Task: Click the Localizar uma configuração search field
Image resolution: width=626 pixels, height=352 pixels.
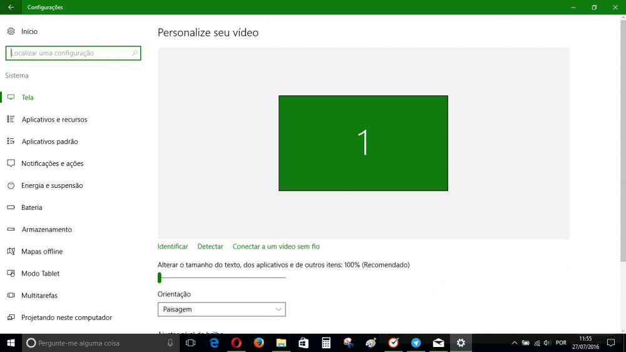Action: (x=73, y=53)
